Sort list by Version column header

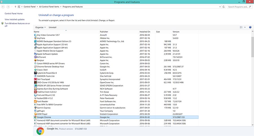pos(185,32)
